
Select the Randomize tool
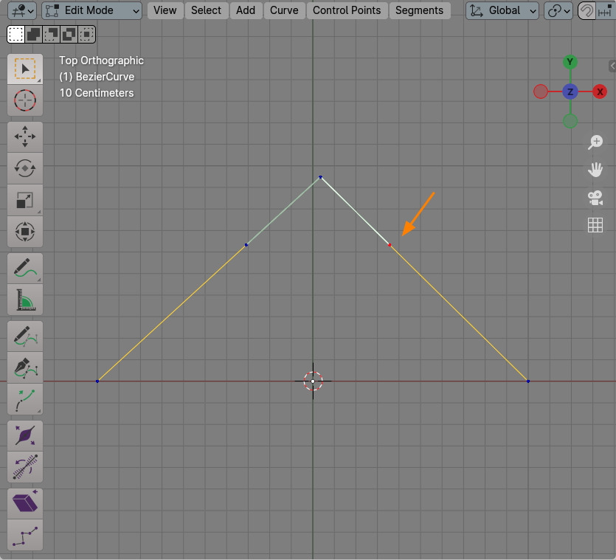pyautogui.click(x=25, y=535)
